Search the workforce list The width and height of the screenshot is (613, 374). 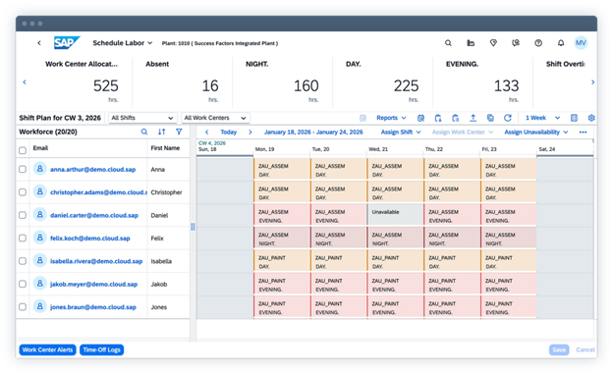[x=144, y=133]
